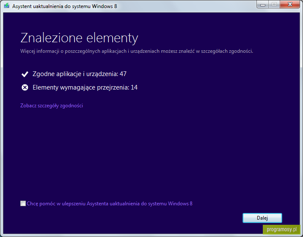Click the window title Asystent uaktualnienia do systemu Windows 8
This screenshot has height=237, width=303.
[65, 6]
